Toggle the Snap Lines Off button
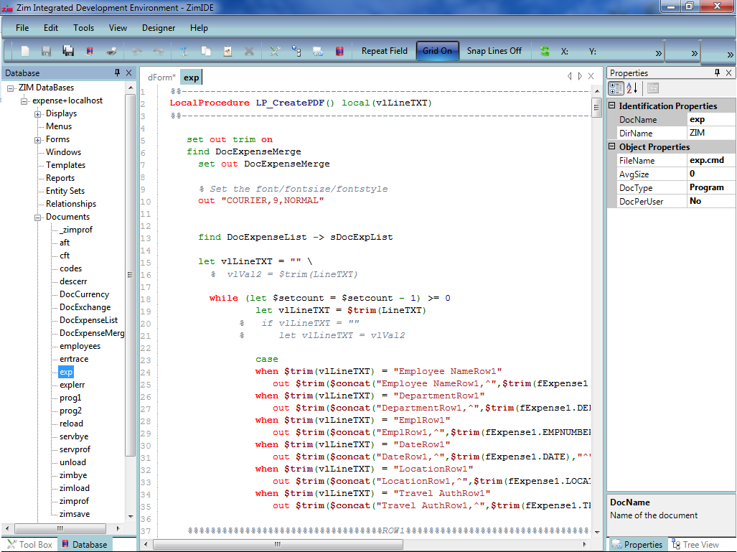The image size is (737, 552). [x=494, y=51]
